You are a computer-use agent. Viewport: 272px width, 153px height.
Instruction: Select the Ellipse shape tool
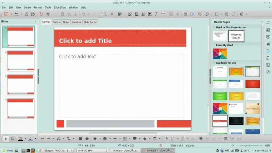point(87,139)
